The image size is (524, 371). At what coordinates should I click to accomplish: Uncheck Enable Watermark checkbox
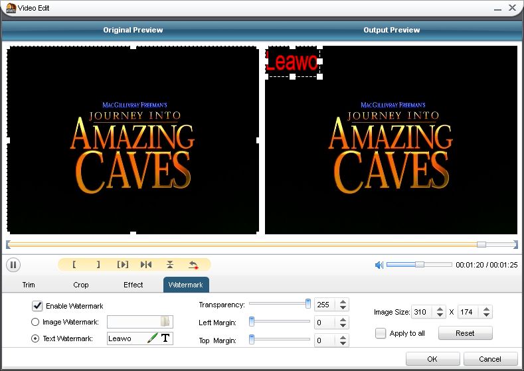(37, 305)
